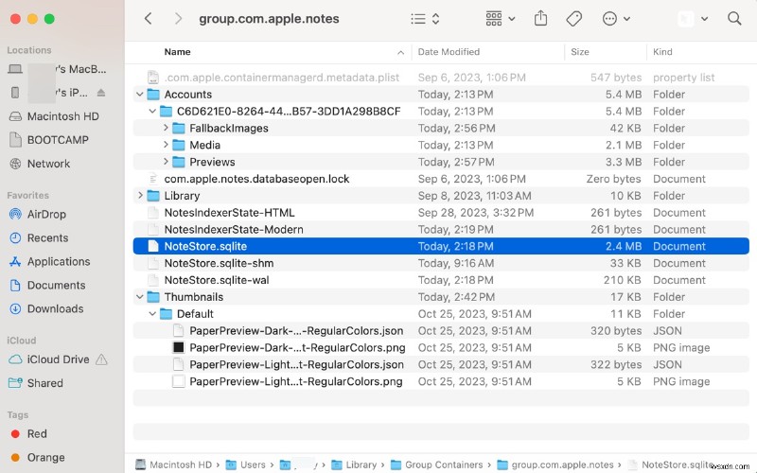
Task: Open the BOOTCAMP volume in sidebar
Action: pyautogui.click(x=58, y=140)
